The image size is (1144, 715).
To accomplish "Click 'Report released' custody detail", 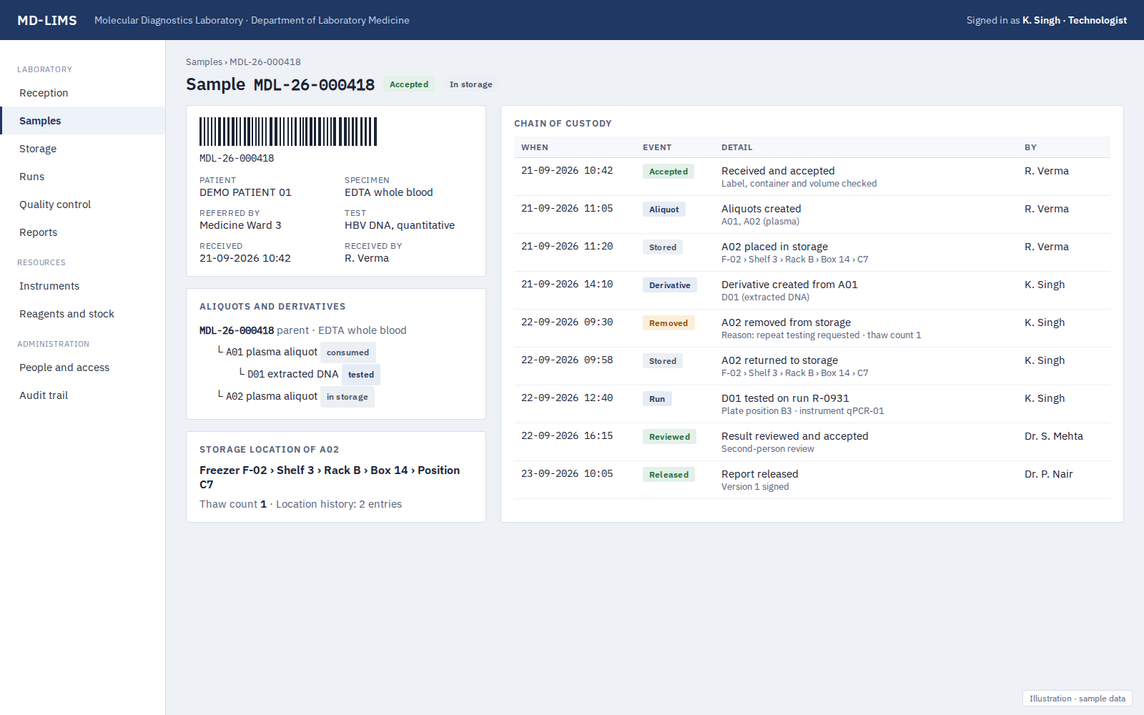I will pos(760,474).
